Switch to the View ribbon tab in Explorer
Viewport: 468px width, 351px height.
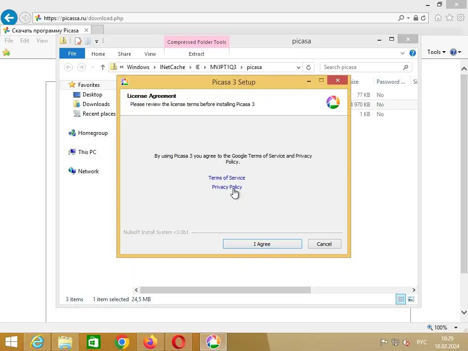point(150,54)
